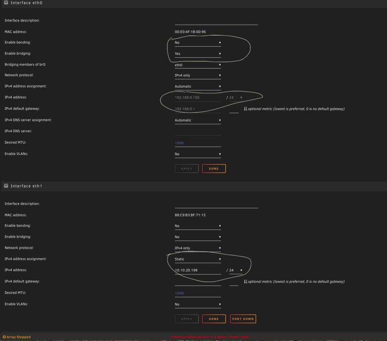The width and height of the screenshot is (387, 341).
Task: Click eth1 gateway metric sort icon
Action: pyautogui.click(x=246, y=281)
